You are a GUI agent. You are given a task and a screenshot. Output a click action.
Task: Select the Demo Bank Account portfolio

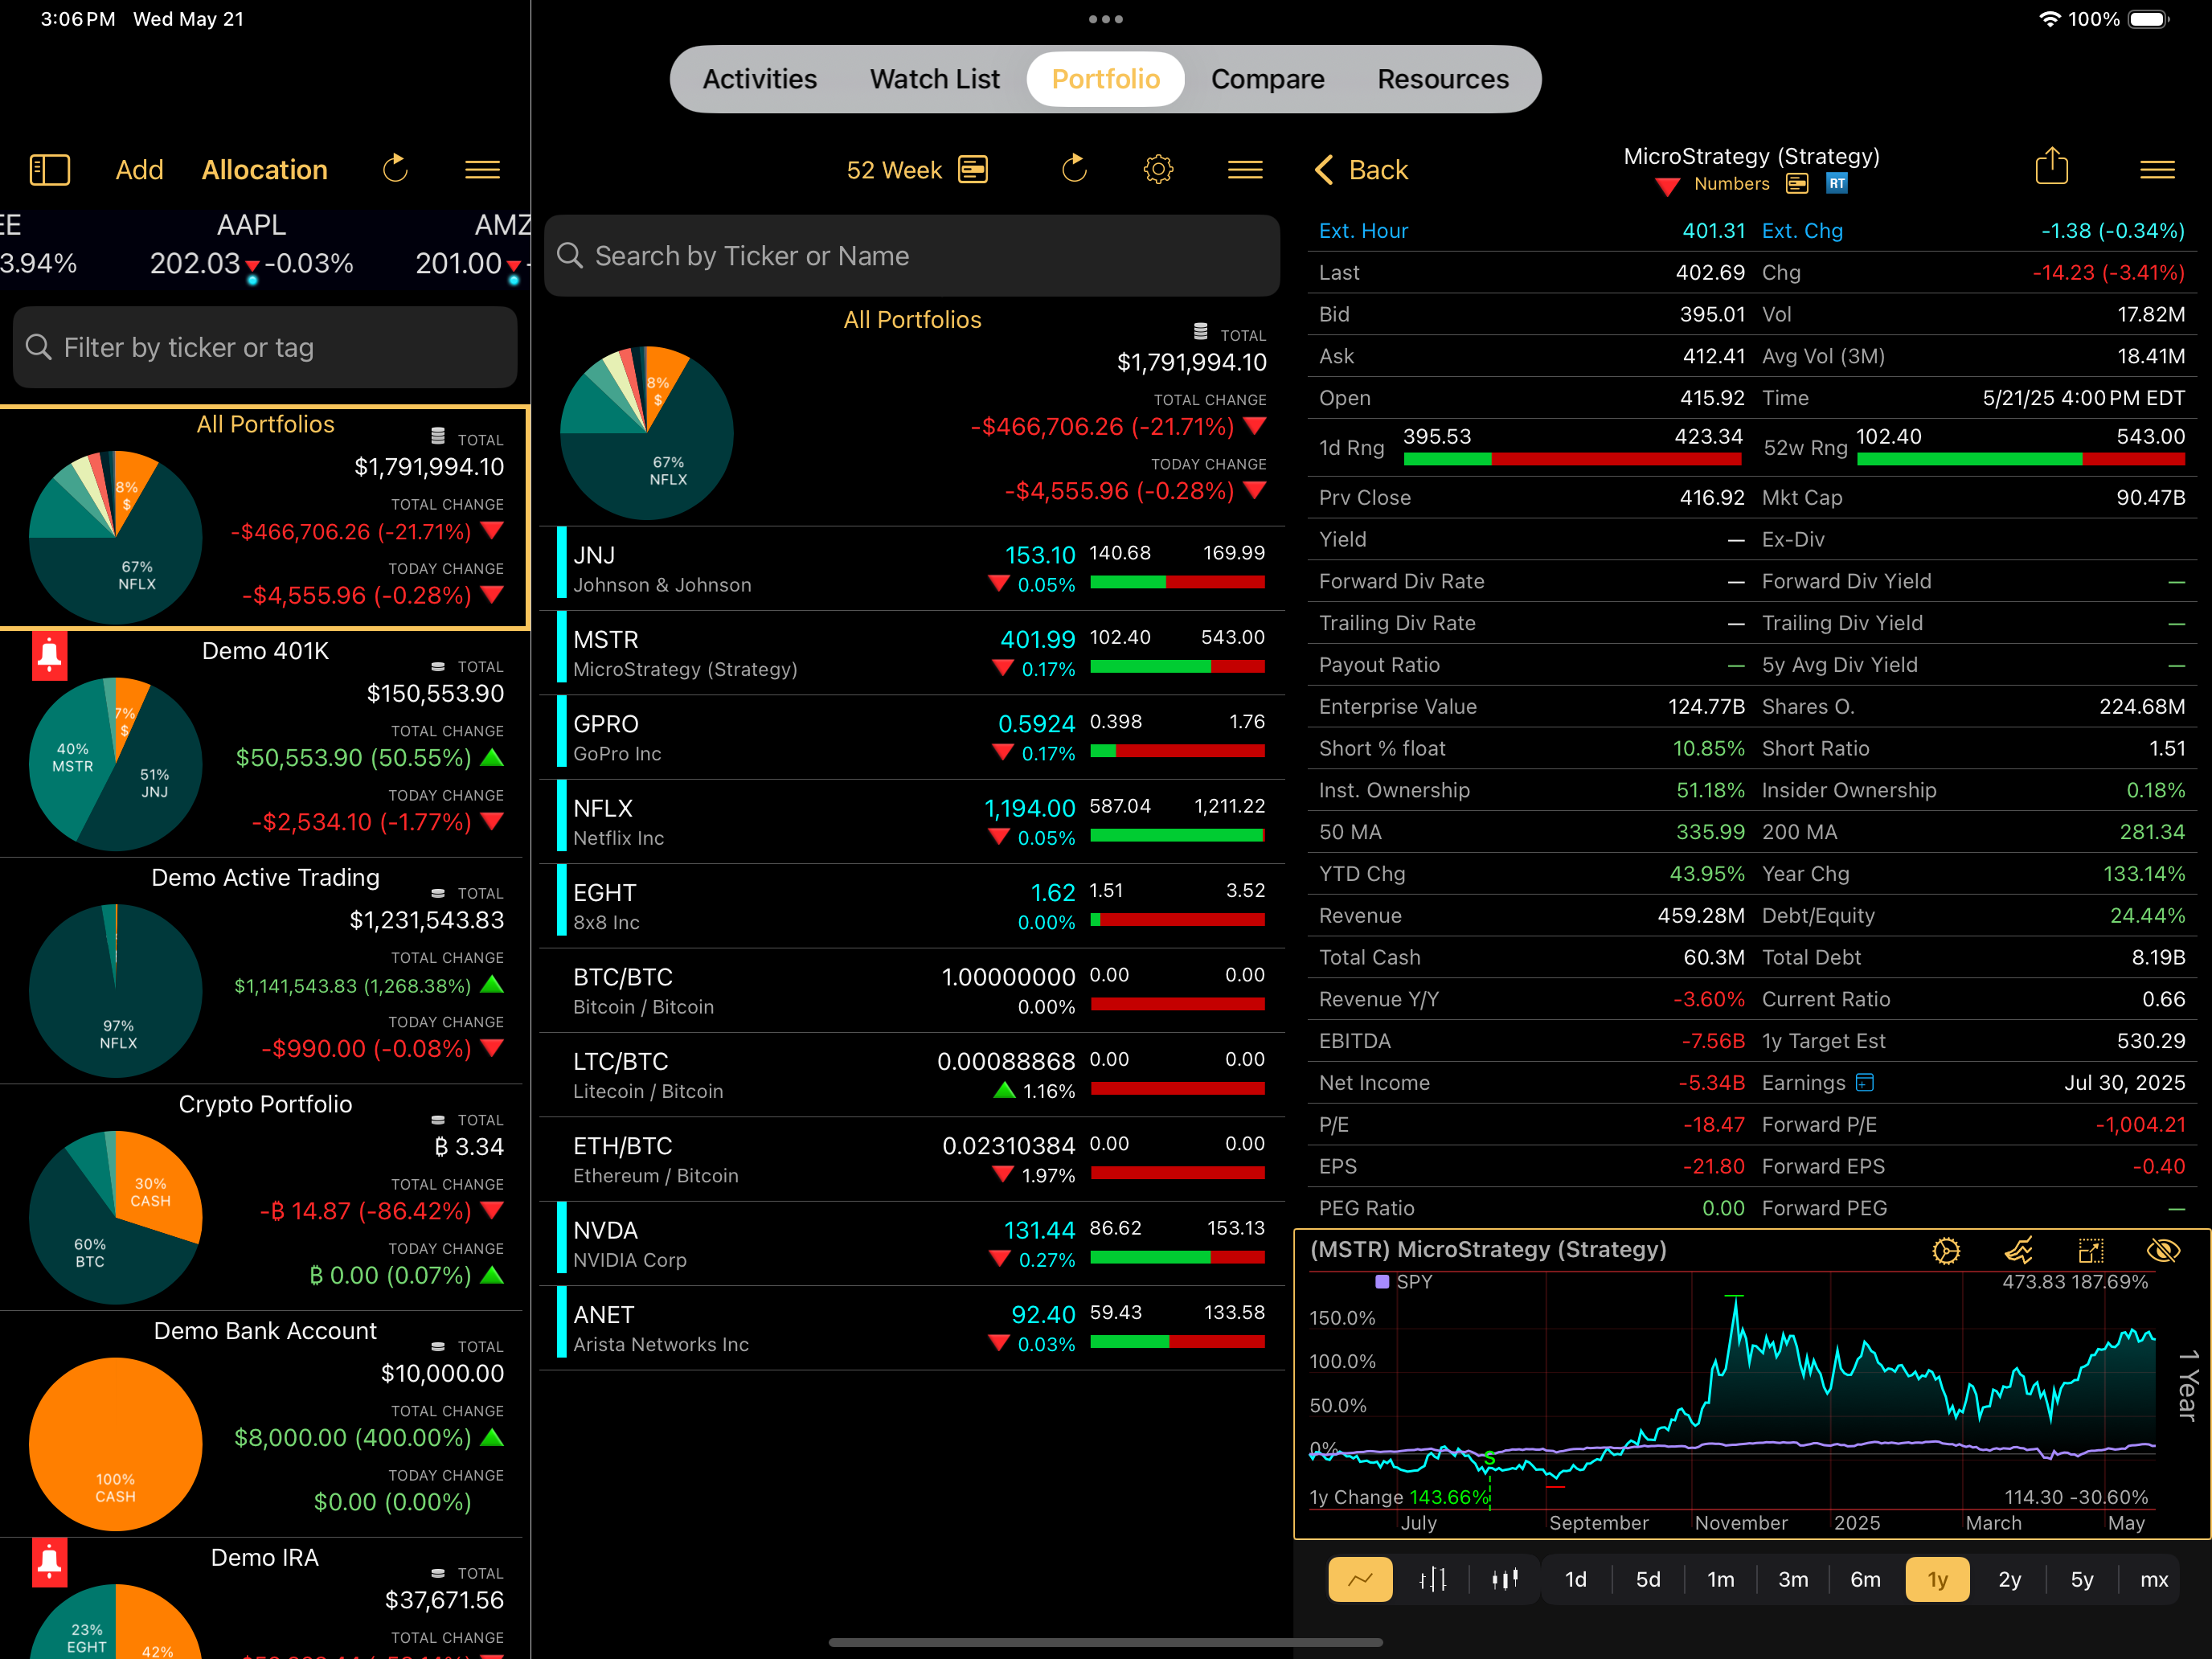265,1424
